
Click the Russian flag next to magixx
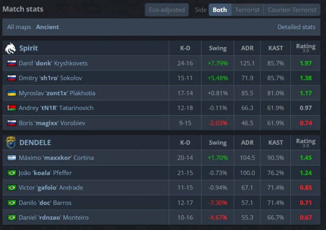12,123
